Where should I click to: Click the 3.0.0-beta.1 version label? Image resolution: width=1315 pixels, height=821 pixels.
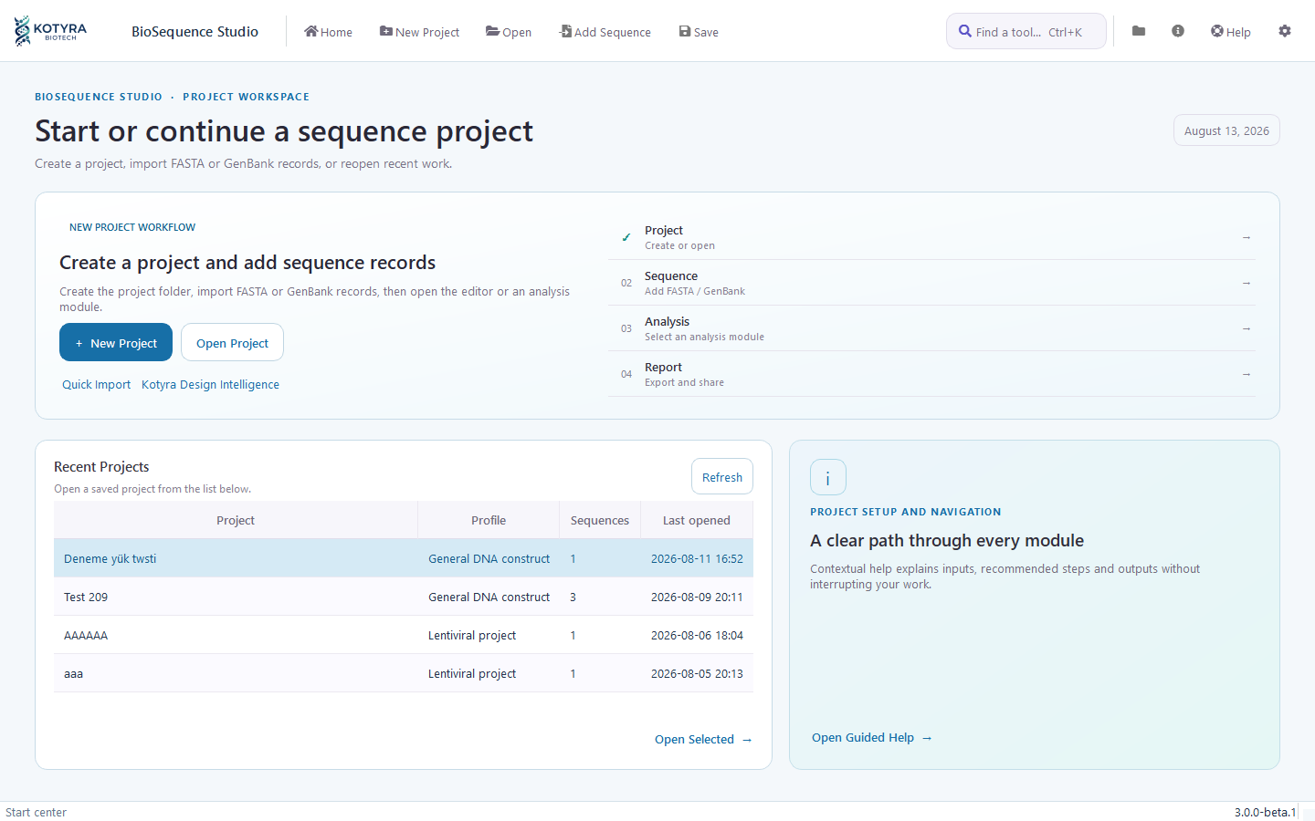1265,812
